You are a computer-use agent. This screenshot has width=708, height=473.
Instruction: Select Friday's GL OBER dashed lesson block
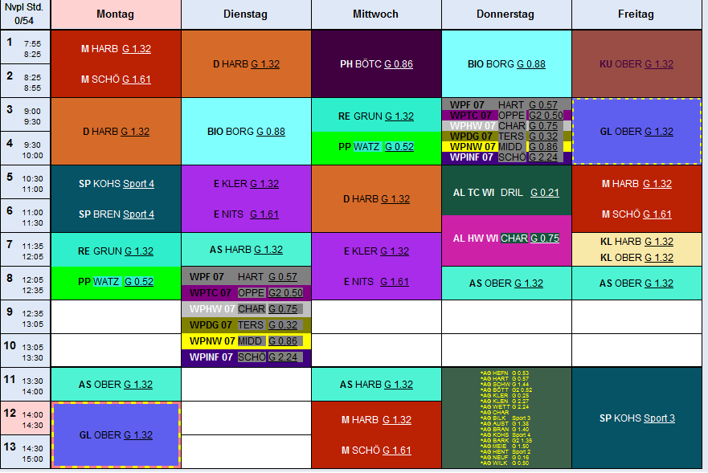(636, 131)
